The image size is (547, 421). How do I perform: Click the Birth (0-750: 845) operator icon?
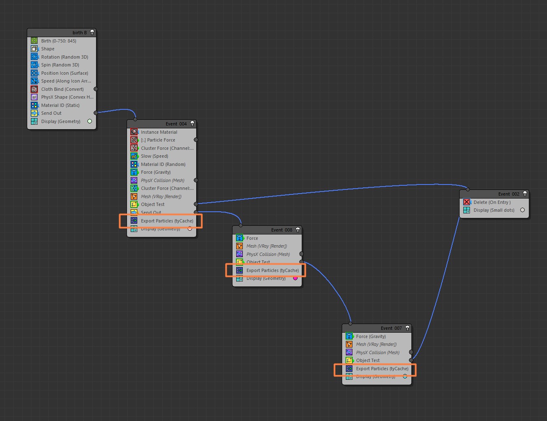tap(34, 41)
